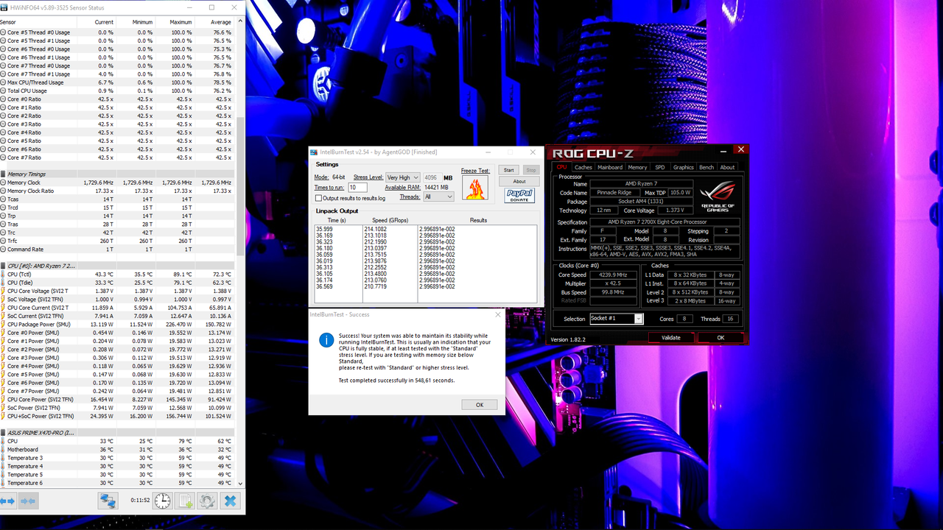Close sensors with blue X icon
This screenshot has width=943, height=530.
coord(231,501)
